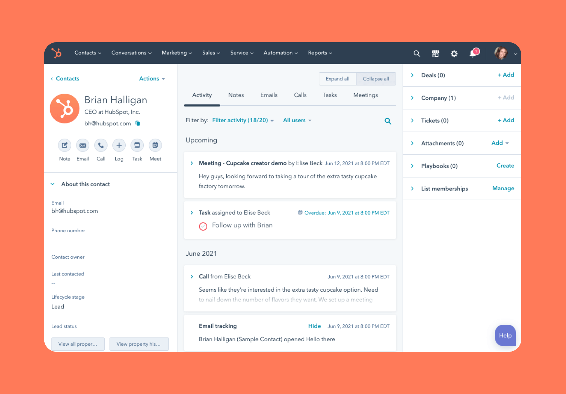Go back to Contacts list
Screen dimensions: 566x394
click(x=65, y=78)
